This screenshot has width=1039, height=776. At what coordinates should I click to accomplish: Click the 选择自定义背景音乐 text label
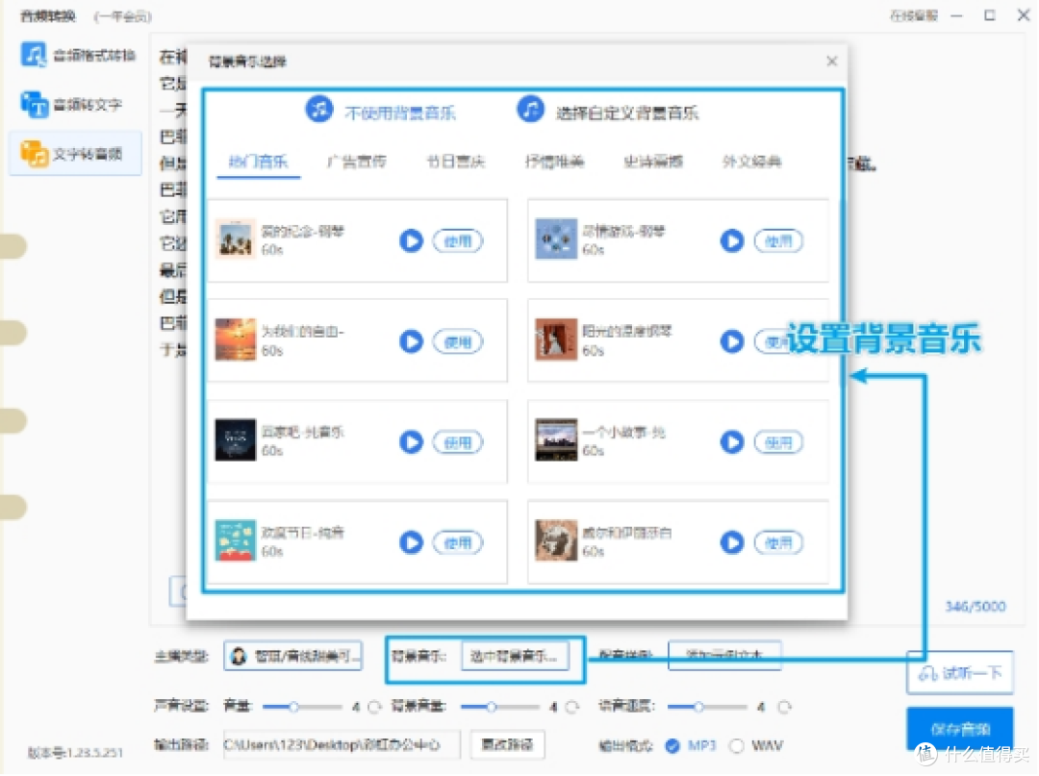pyautogui.click(x=627, y=113)
